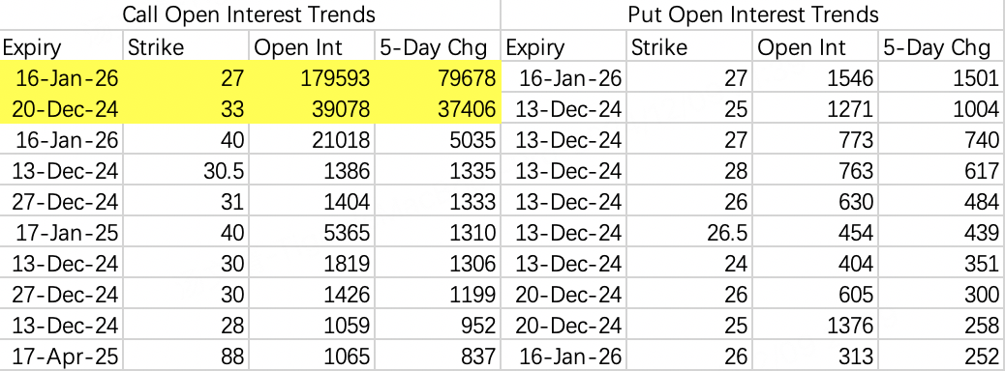Select the highlighted cell with 79678

pos(437,78)
